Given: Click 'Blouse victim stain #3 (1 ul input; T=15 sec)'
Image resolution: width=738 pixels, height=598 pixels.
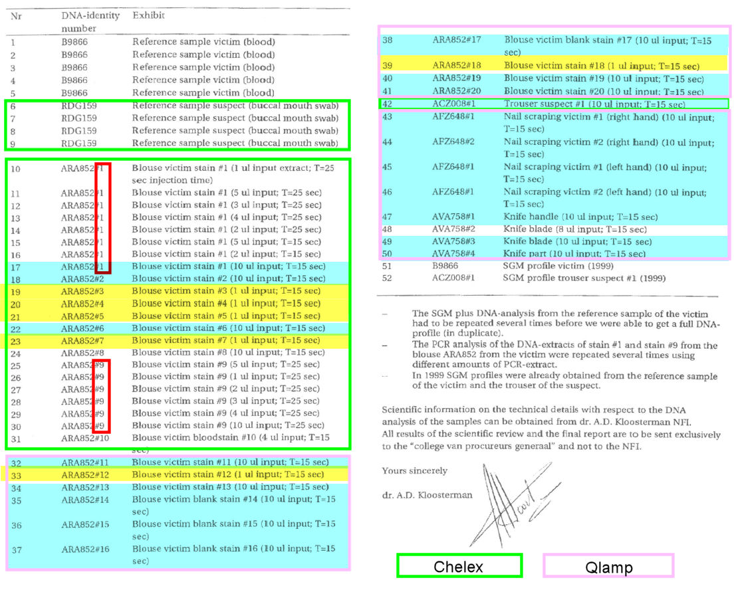Looking at the screenshot, I should coord(226,291).
